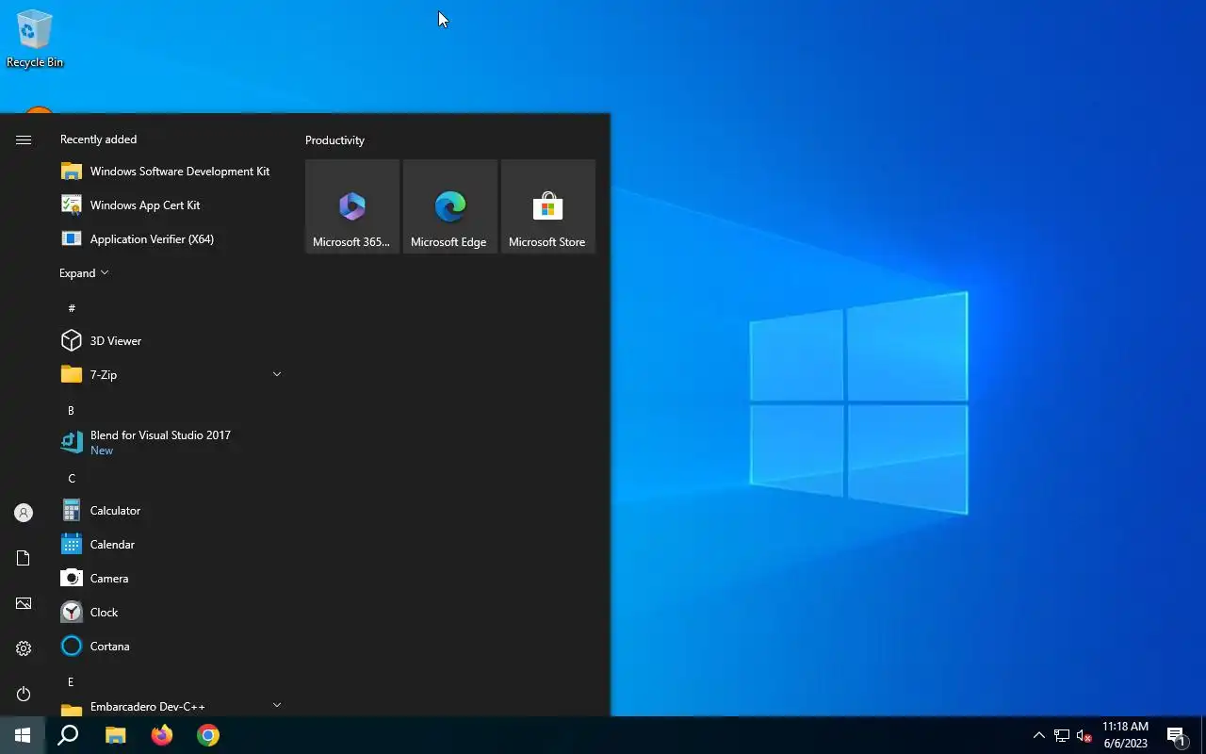Screen dimensions: 1206x754
Task: Open the user account menu
Action: [24, 513]
